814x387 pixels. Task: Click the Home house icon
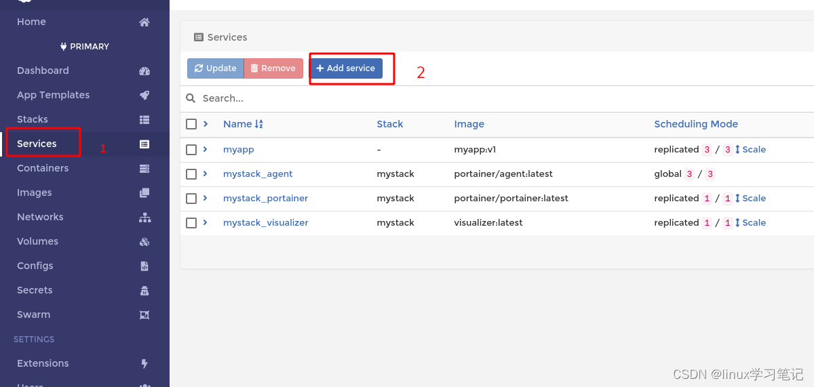(x=144, y=22)
